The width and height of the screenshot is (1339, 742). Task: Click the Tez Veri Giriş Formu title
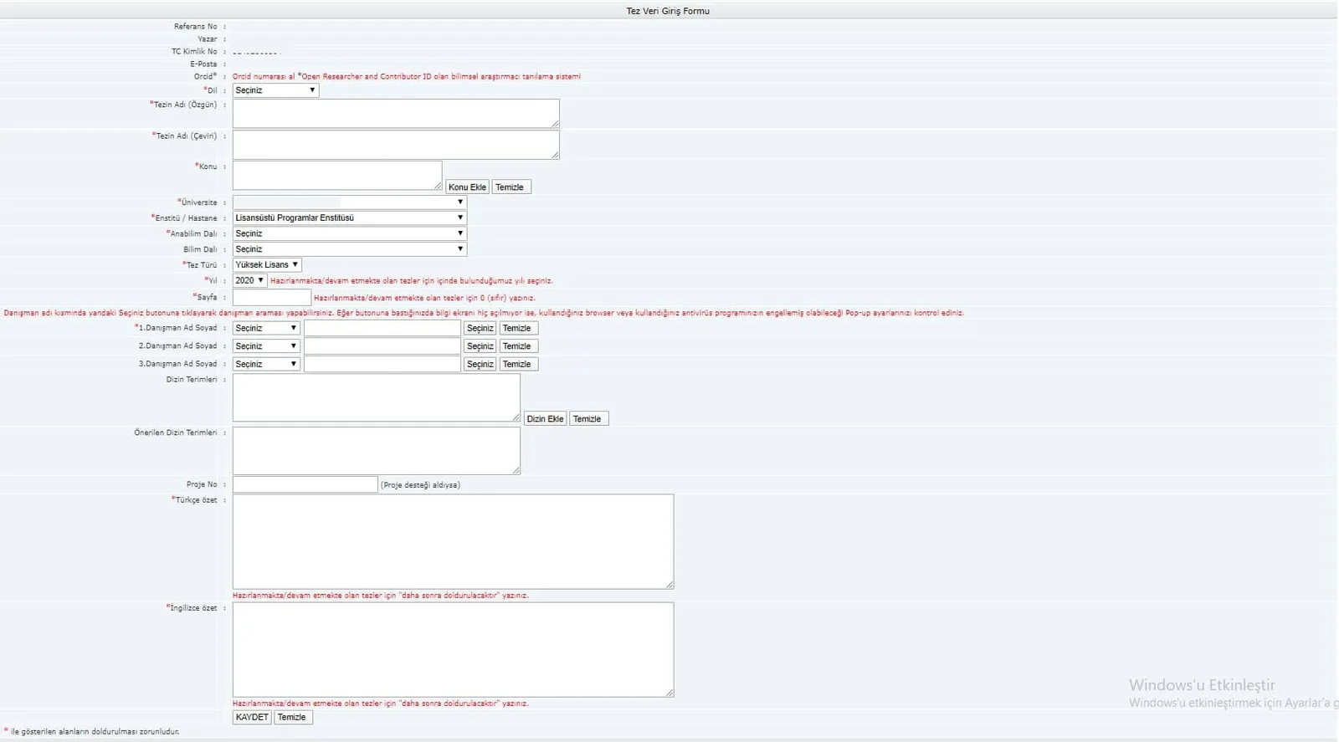[x=668, y=11]
